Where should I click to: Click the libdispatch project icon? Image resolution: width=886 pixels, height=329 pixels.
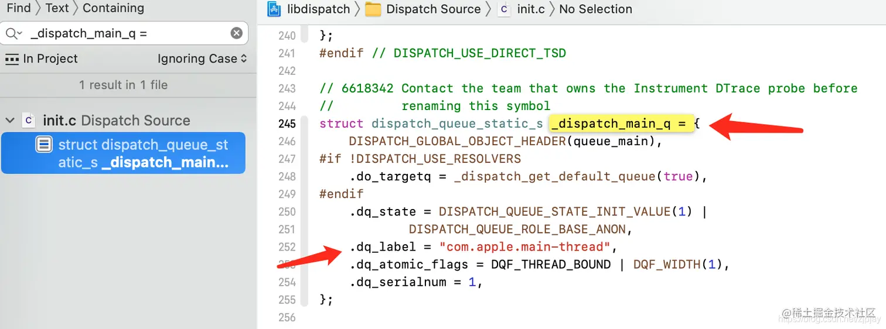274,9
